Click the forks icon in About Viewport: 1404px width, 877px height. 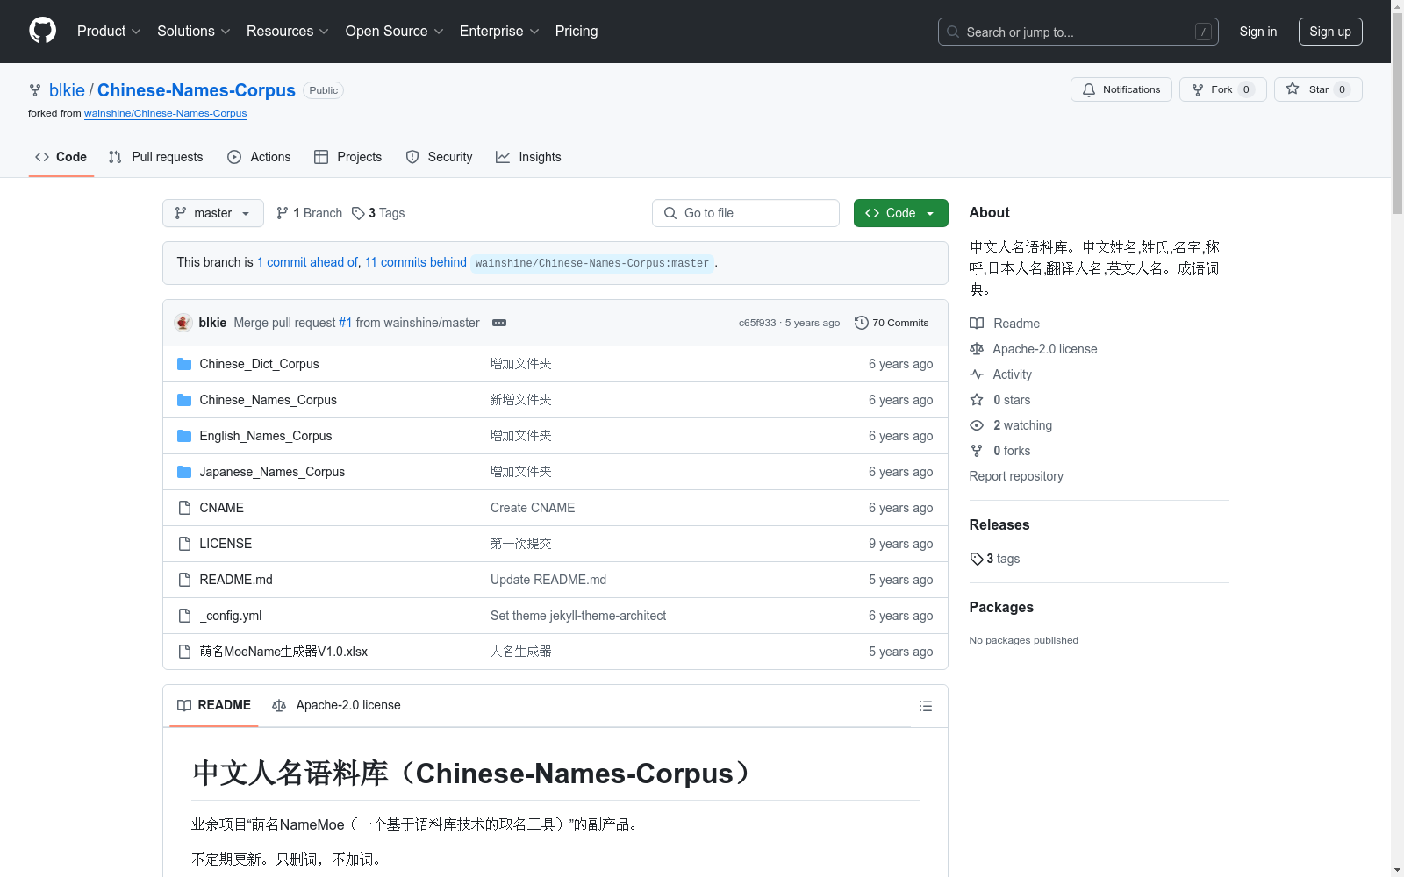pyautogui.click(x=977, y=451)
